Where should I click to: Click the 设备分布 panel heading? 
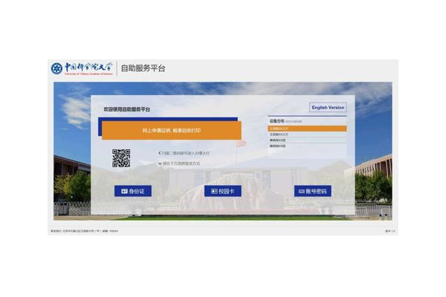[x=276, y=120]
